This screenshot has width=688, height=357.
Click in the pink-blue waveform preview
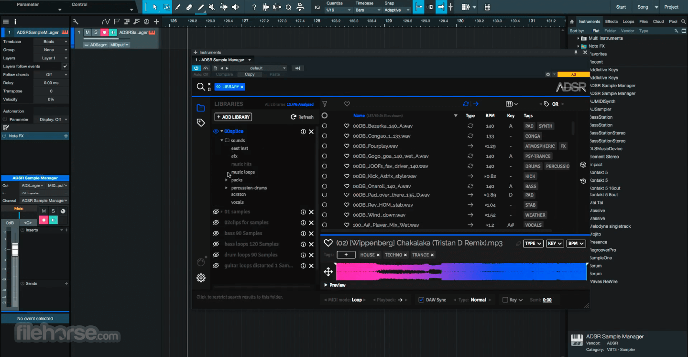point(461,272)
